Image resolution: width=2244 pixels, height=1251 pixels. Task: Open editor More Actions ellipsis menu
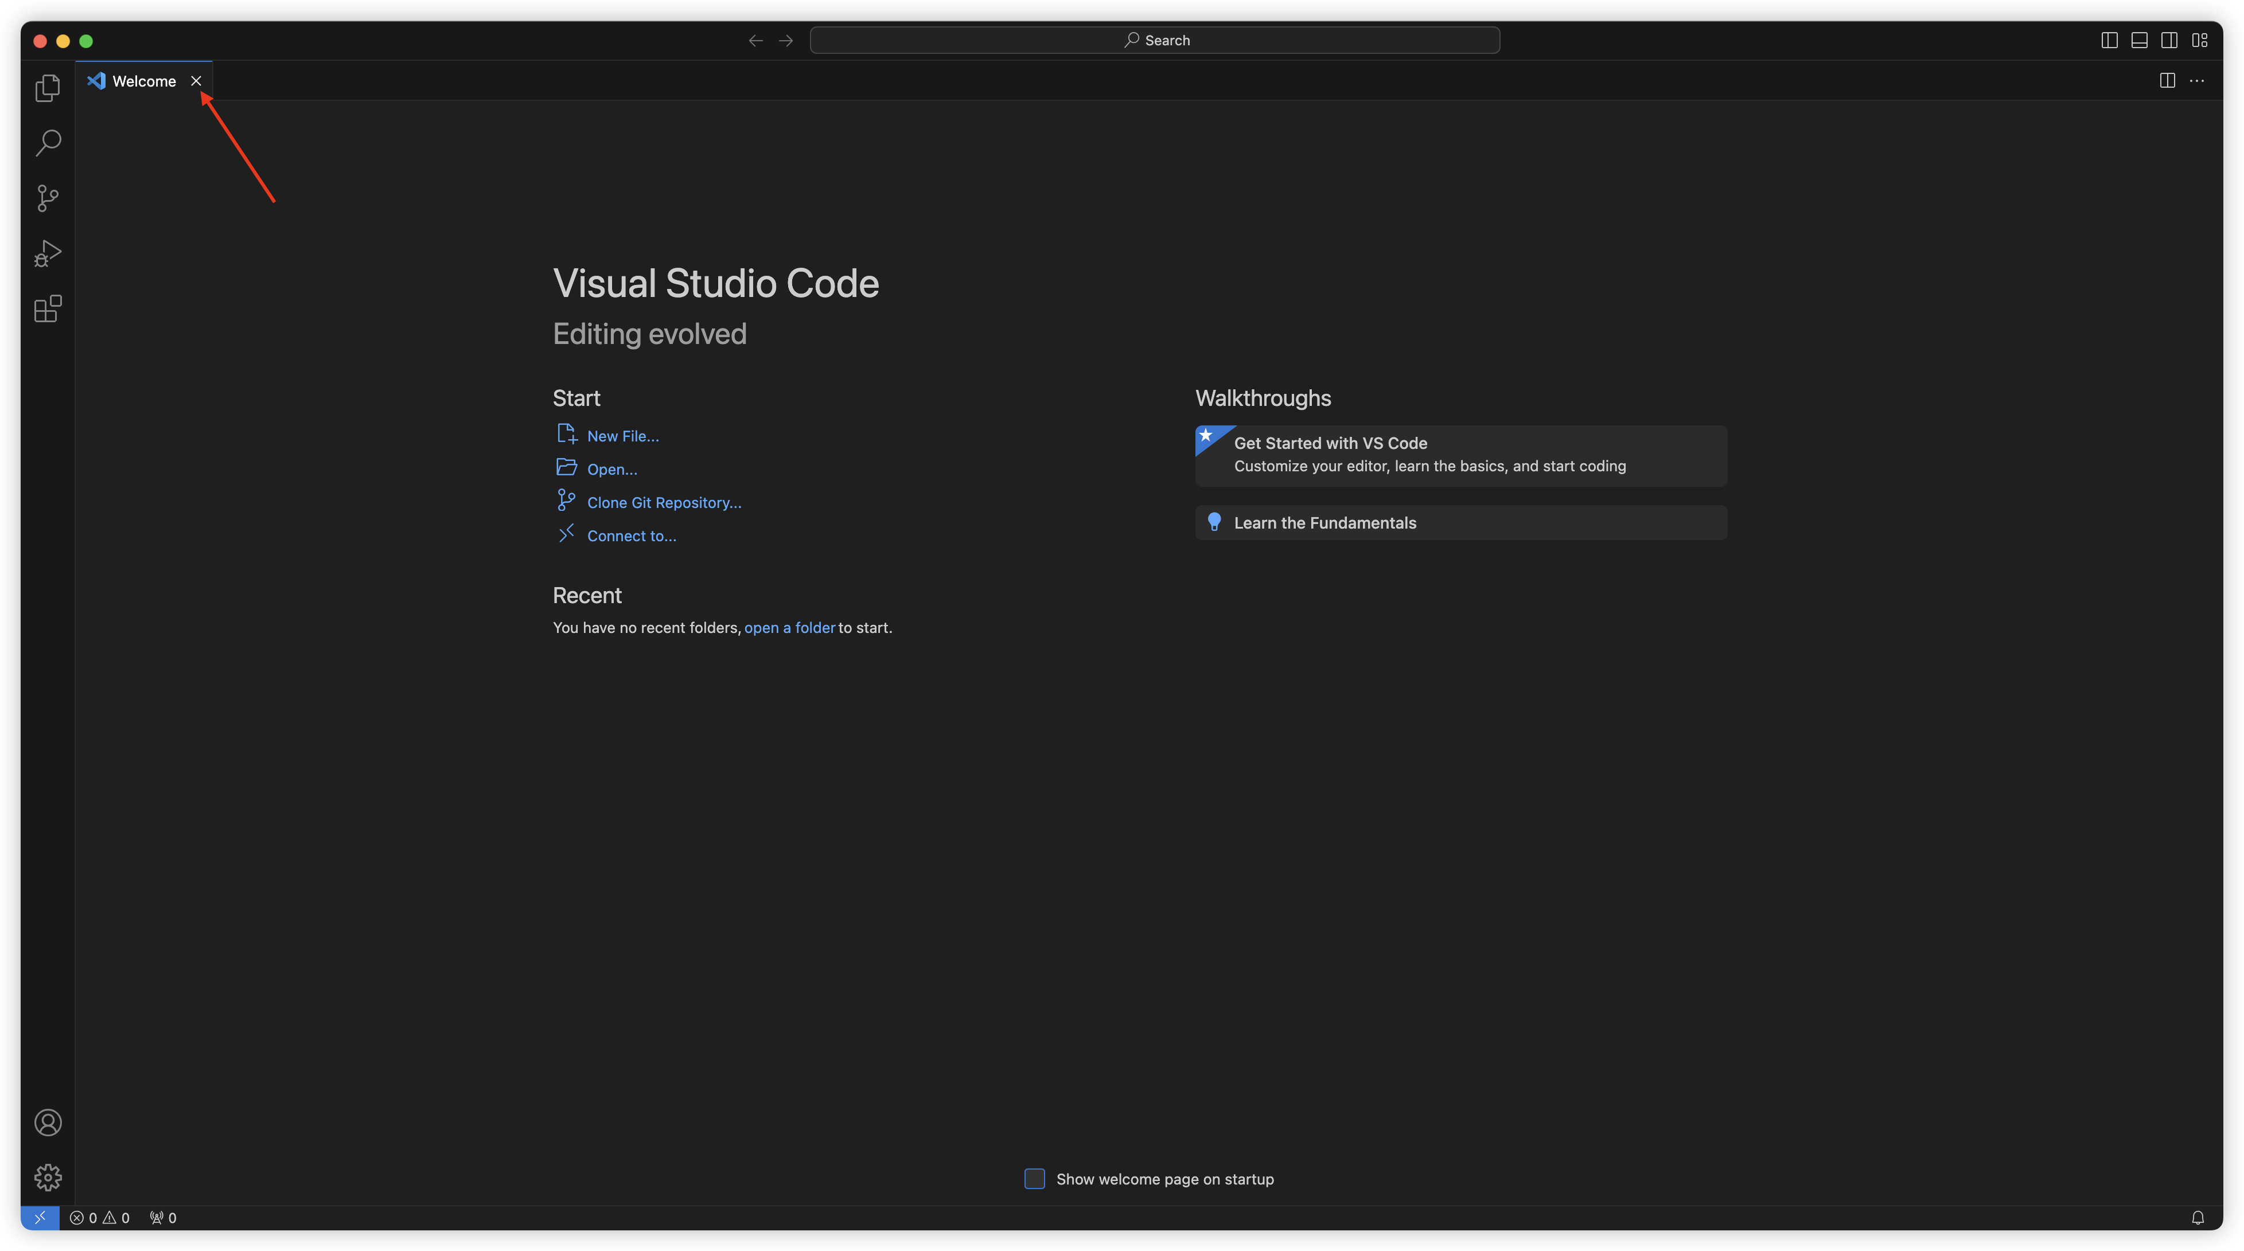pyautogui.click(x=2197, y=81)
